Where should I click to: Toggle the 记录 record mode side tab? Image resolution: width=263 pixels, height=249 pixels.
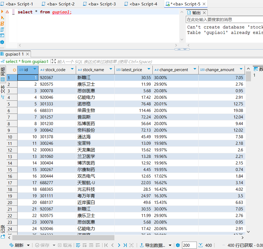[3, 232]
